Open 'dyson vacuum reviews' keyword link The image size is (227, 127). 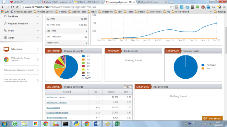(57, 118)
